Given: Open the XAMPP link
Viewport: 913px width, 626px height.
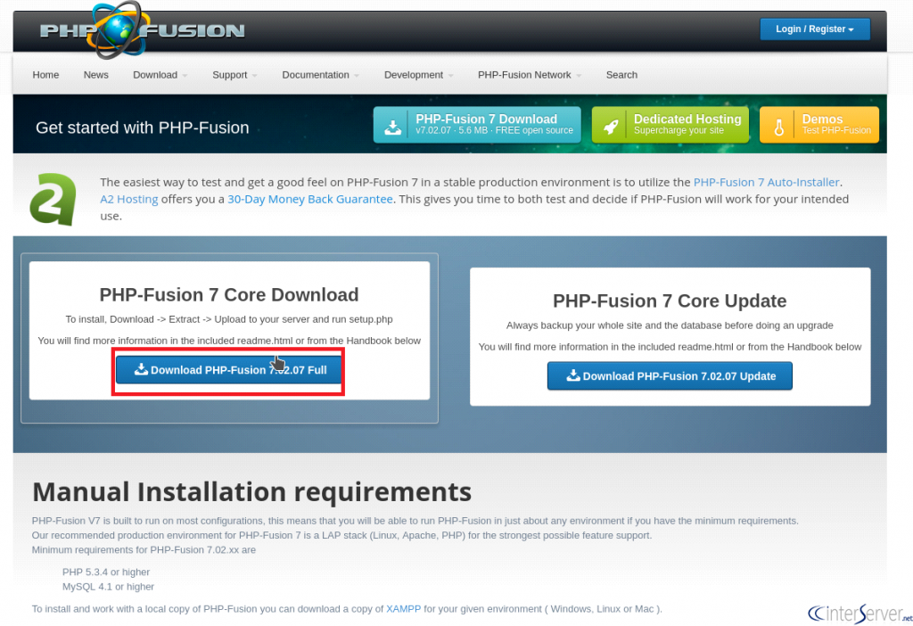Looking at the screenshot, I should [403, 608].
